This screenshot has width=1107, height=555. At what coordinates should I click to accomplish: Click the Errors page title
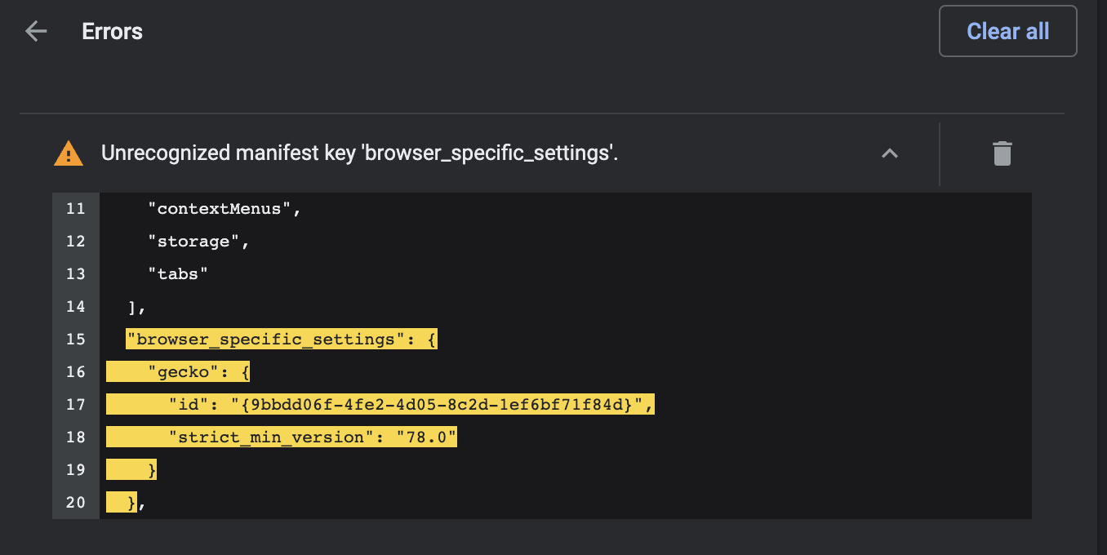pos(111,31)
